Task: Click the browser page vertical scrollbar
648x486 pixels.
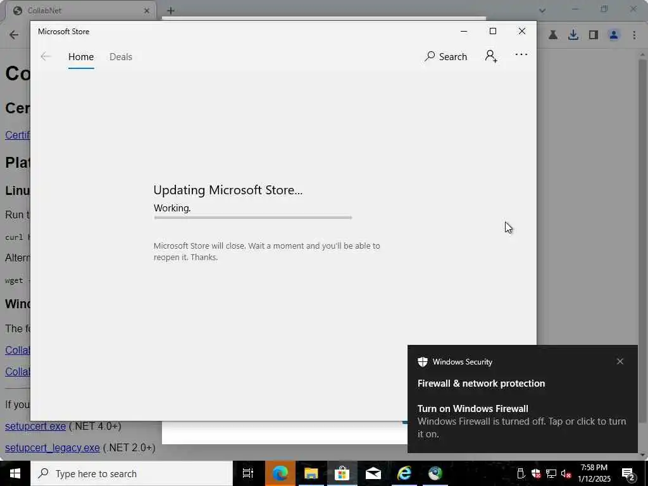Action: (x=642, y=241)
